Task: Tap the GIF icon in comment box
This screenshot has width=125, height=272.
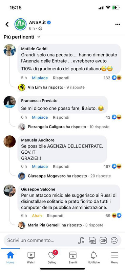Action: (x=103, y=240)
